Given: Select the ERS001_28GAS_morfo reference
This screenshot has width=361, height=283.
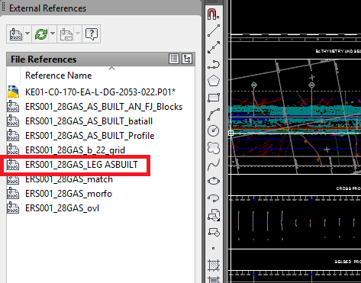Looking at the screenshot, I should pyautogui.click(x=69, y=194).
